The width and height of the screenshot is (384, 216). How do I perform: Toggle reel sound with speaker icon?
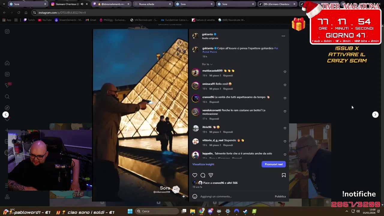pyautogui.click(x=184, y=196)
